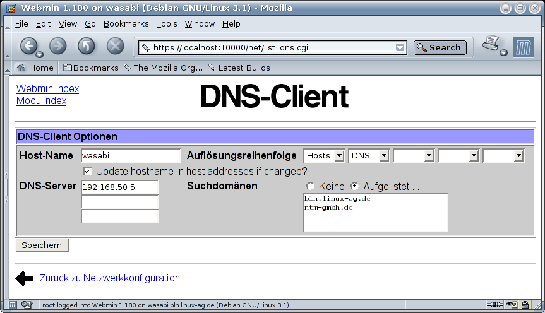Image resolution: width=545 pixels, height=313 pixels.
Task: Click bln.linux-ag.de search domain text
Action: pyautogui.click(x=337, y=199)
